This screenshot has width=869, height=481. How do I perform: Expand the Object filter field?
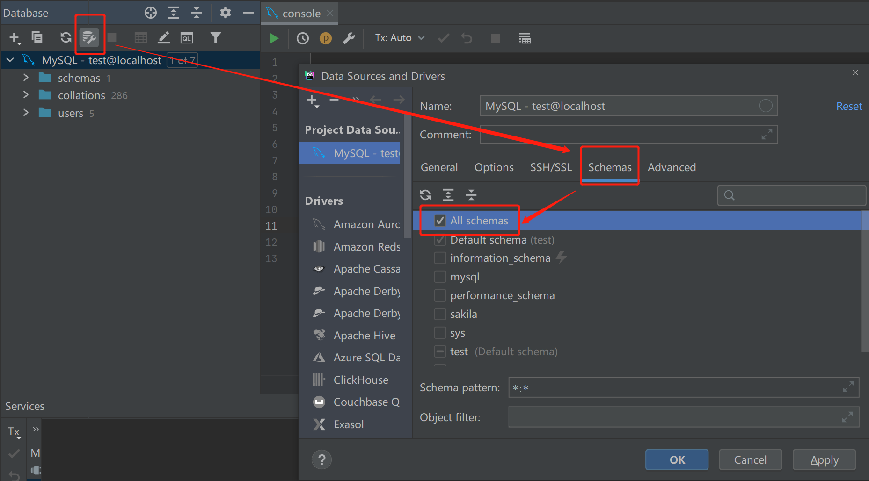coord(847,417)
